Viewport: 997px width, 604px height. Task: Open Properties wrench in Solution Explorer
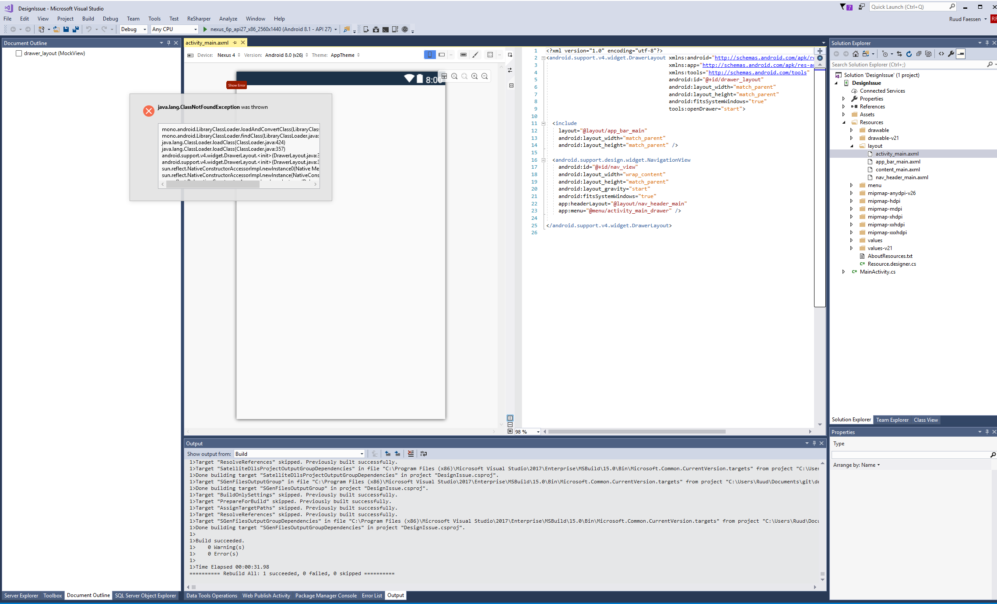[951, 54]
